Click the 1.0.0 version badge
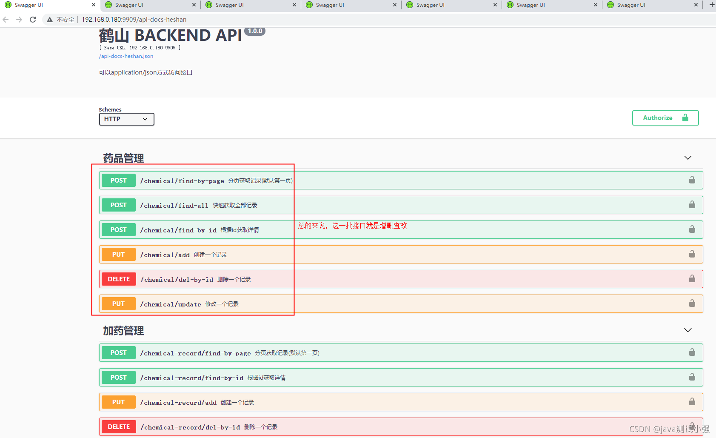 coord(255,31)
